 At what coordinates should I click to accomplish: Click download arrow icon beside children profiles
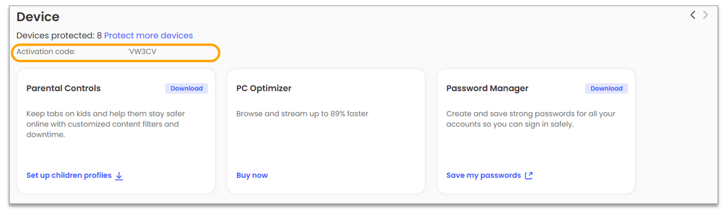119,176
